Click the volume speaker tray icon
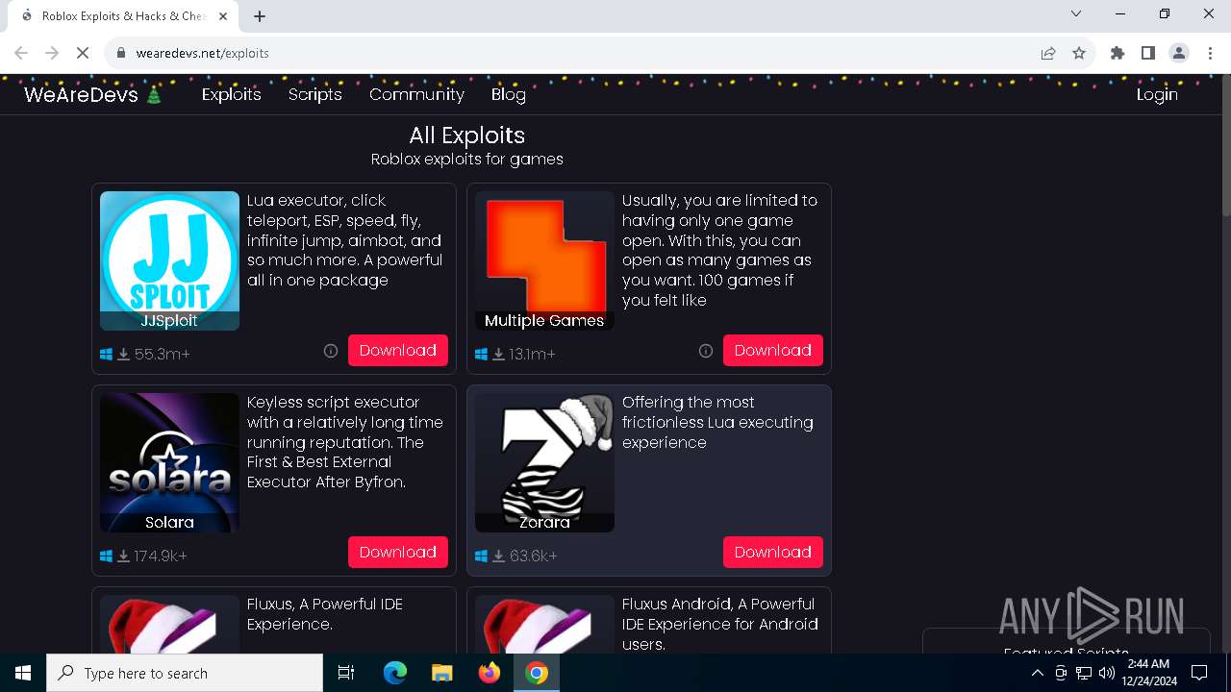Viewport: 1231px width, 692px height. (x=1107, y=673)
